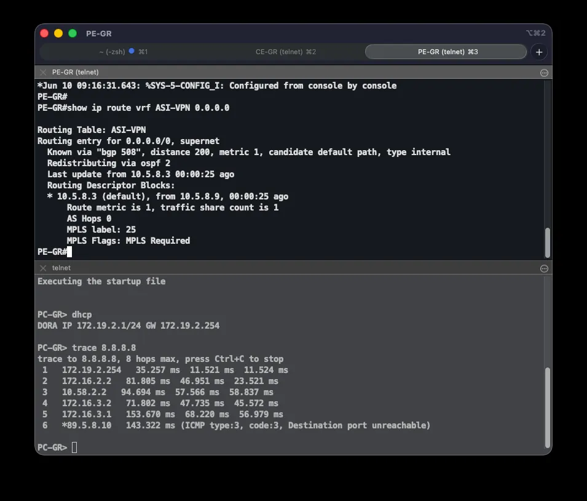Image resolution: width=587 pixels, height=501 pixels.
Task: Click the PE-GR window title text
Action: [x=99, y=34]
